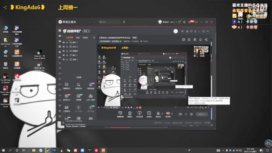The height and width of the screenshot is (153, 272).
Task: Click the Shawn Mendes / Khalid song title
Action: [x=76, y=126]
